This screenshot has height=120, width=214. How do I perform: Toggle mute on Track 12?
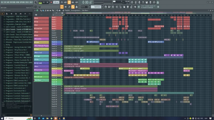(62, 42)
